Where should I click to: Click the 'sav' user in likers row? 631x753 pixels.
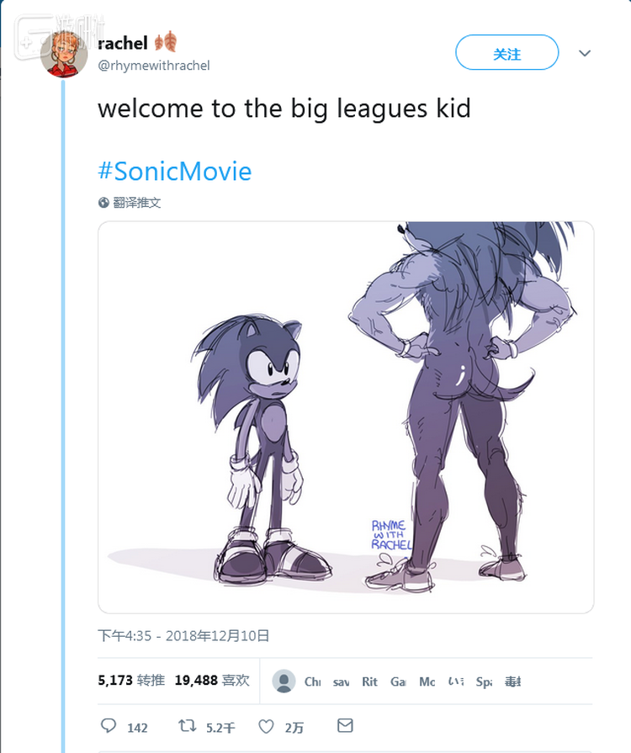pyautogui.click(x=341, y=681)
